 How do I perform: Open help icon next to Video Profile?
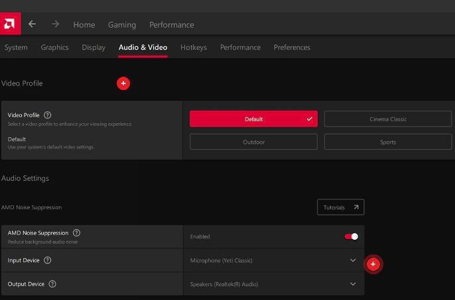tap(47, 115)
